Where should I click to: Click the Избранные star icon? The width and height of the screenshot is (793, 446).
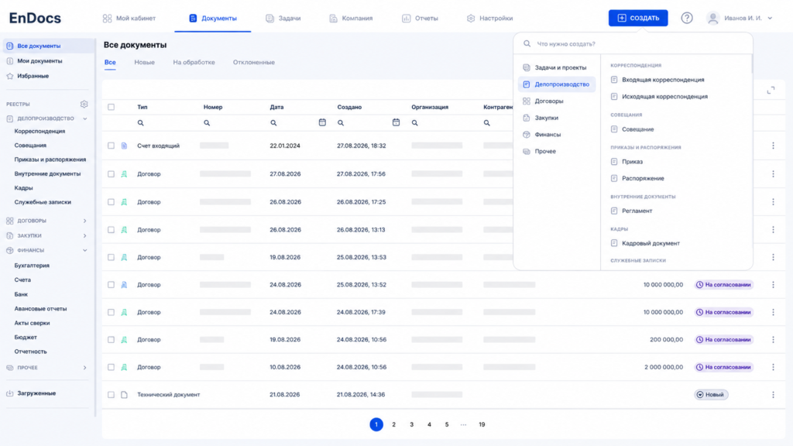pyautogui.click(x=9, y=76)
